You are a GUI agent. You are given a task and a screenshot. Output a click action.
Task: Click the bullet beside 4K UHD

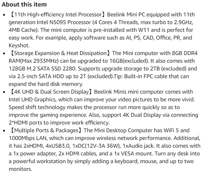[x=4, y=92]
